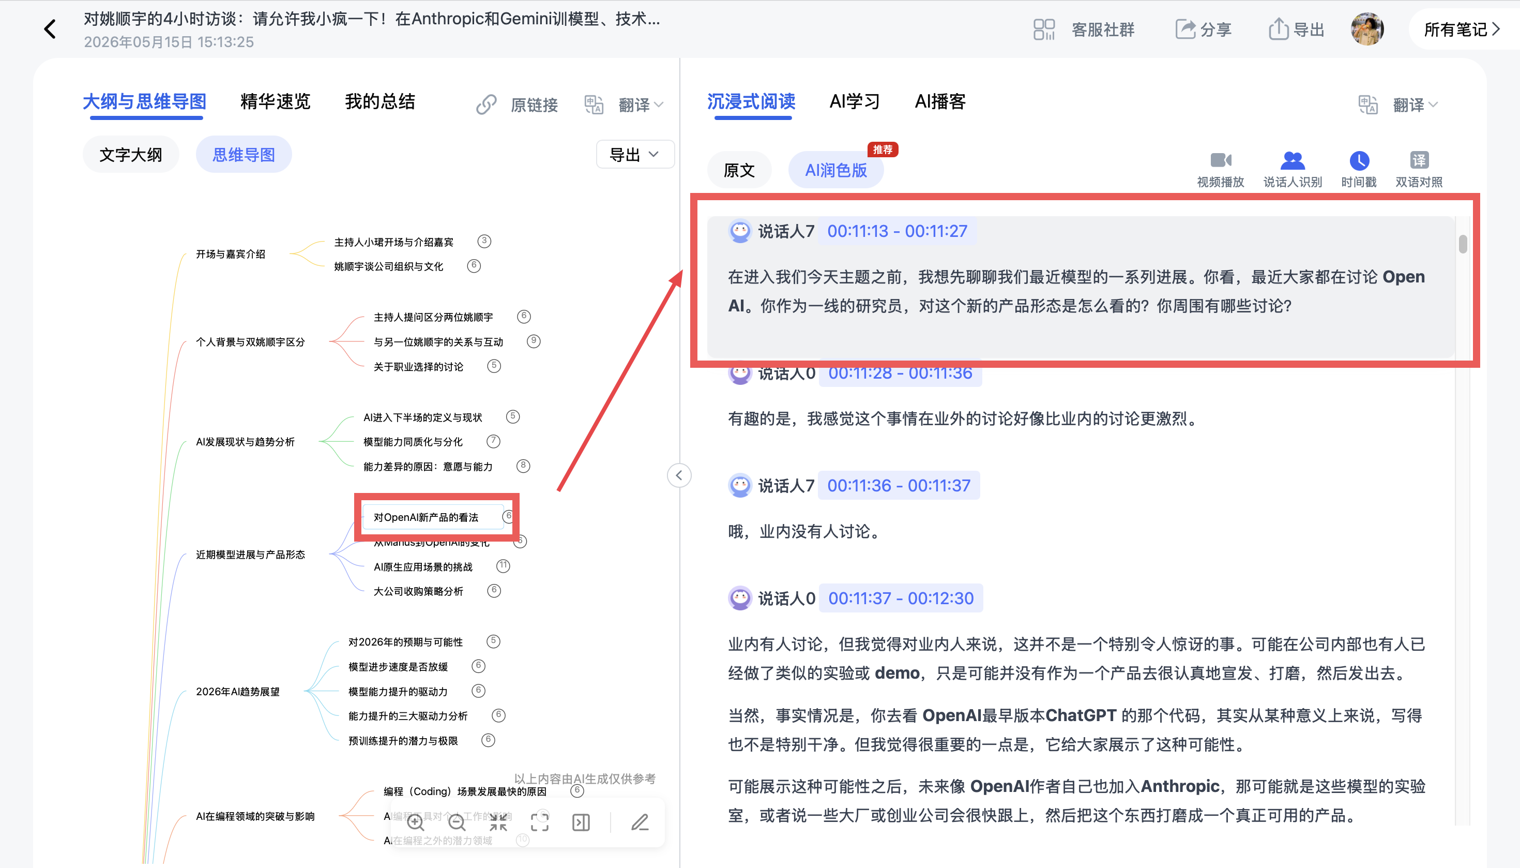Click the 原链接 text link
The image size is (1520, 868).
pos(534,105)
